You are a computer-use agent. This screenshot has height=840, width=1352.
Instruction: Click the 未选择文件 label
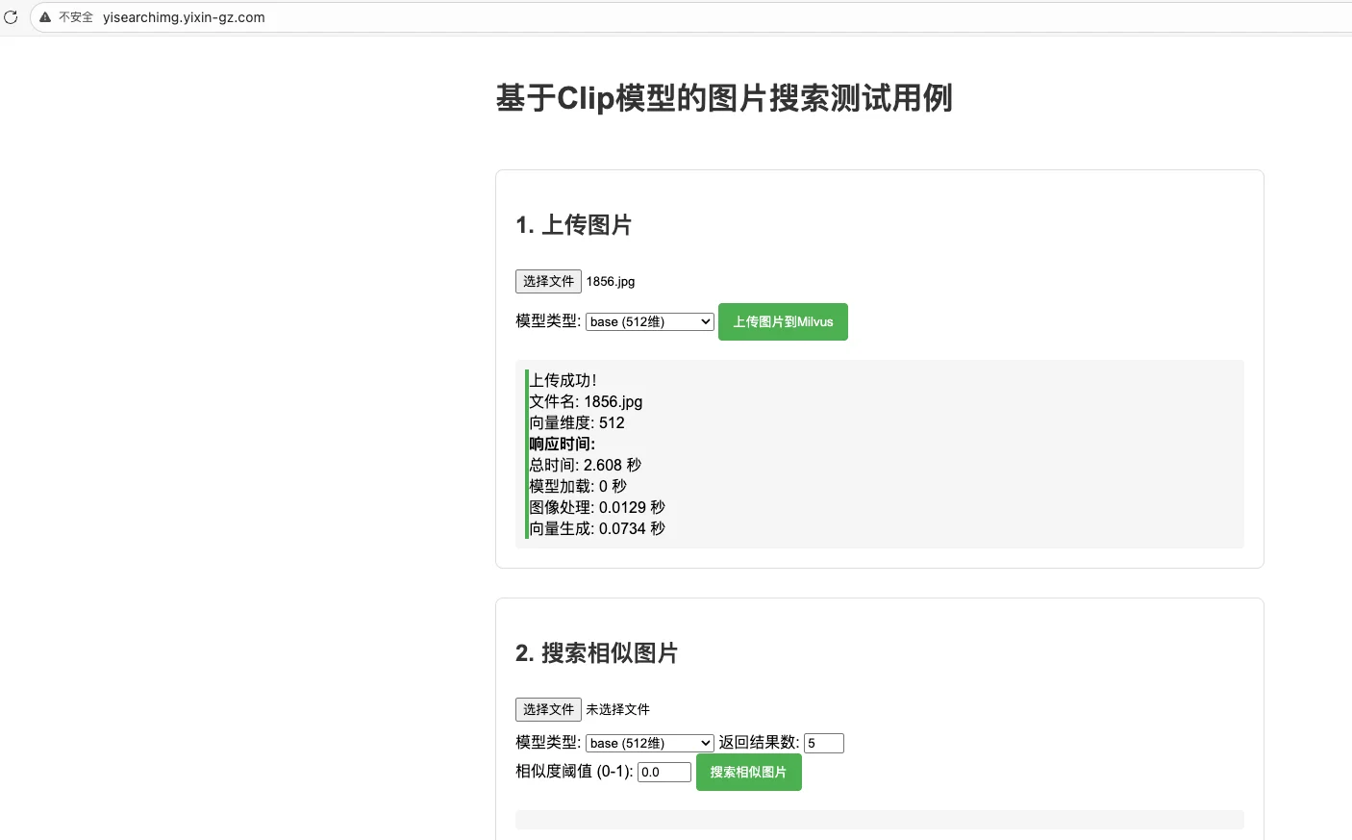point(617,709)
